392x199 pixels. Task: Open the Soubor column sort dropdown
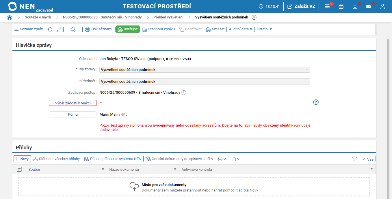(103, 170)
